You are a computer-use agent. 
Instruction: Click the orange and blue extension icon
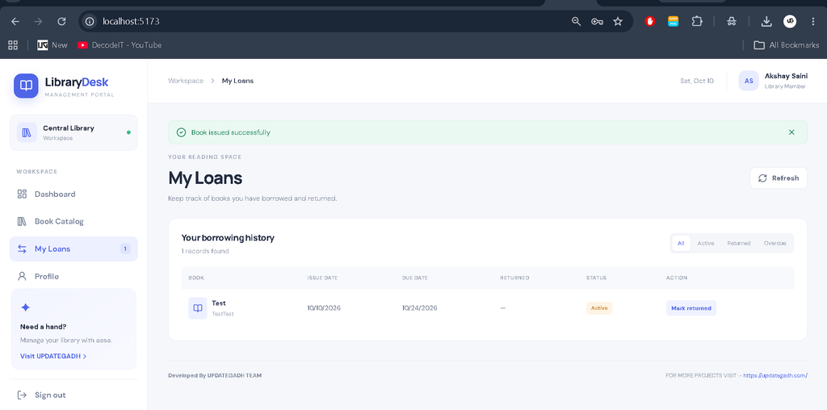pyautogui.click(x=673, y=21)
